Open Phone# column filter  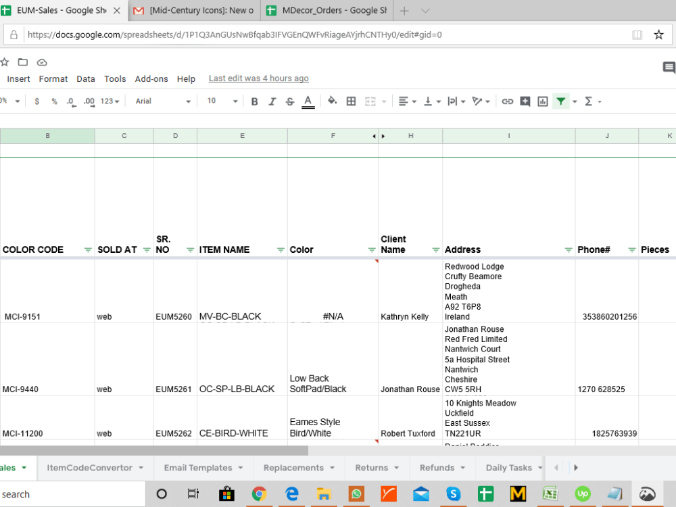[631, 250]
